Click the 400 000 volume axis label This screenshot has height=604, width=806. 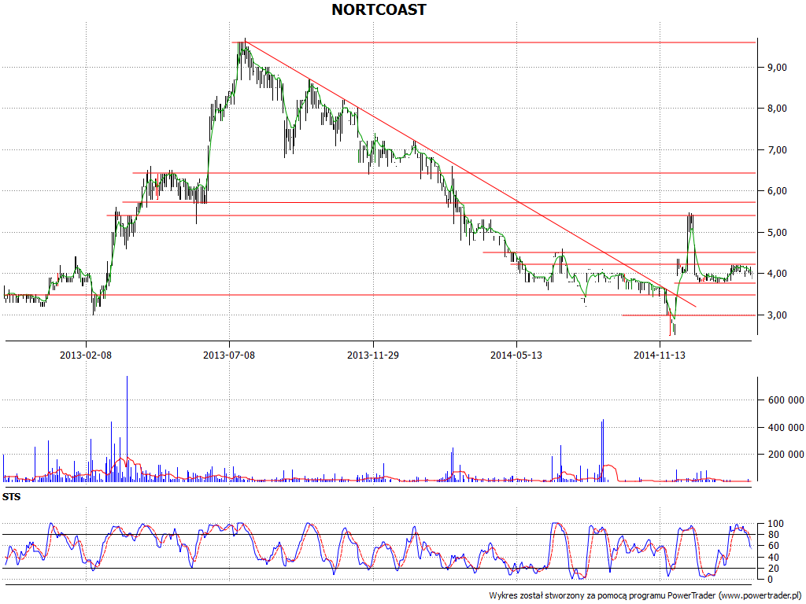[x=786, y=427]
